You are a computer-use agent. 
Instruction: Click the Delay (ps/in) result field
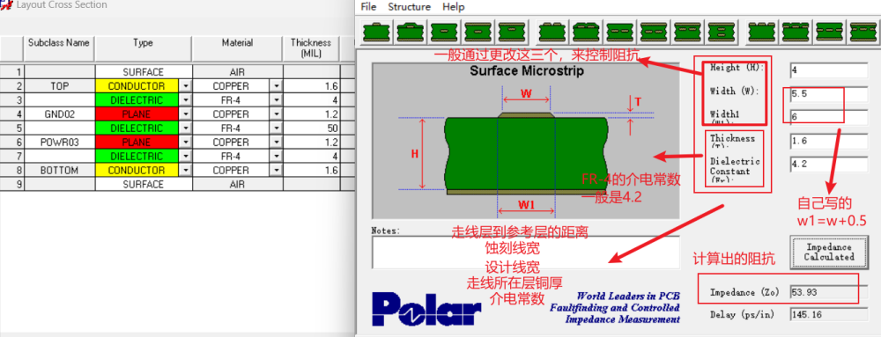click(829, 315)
